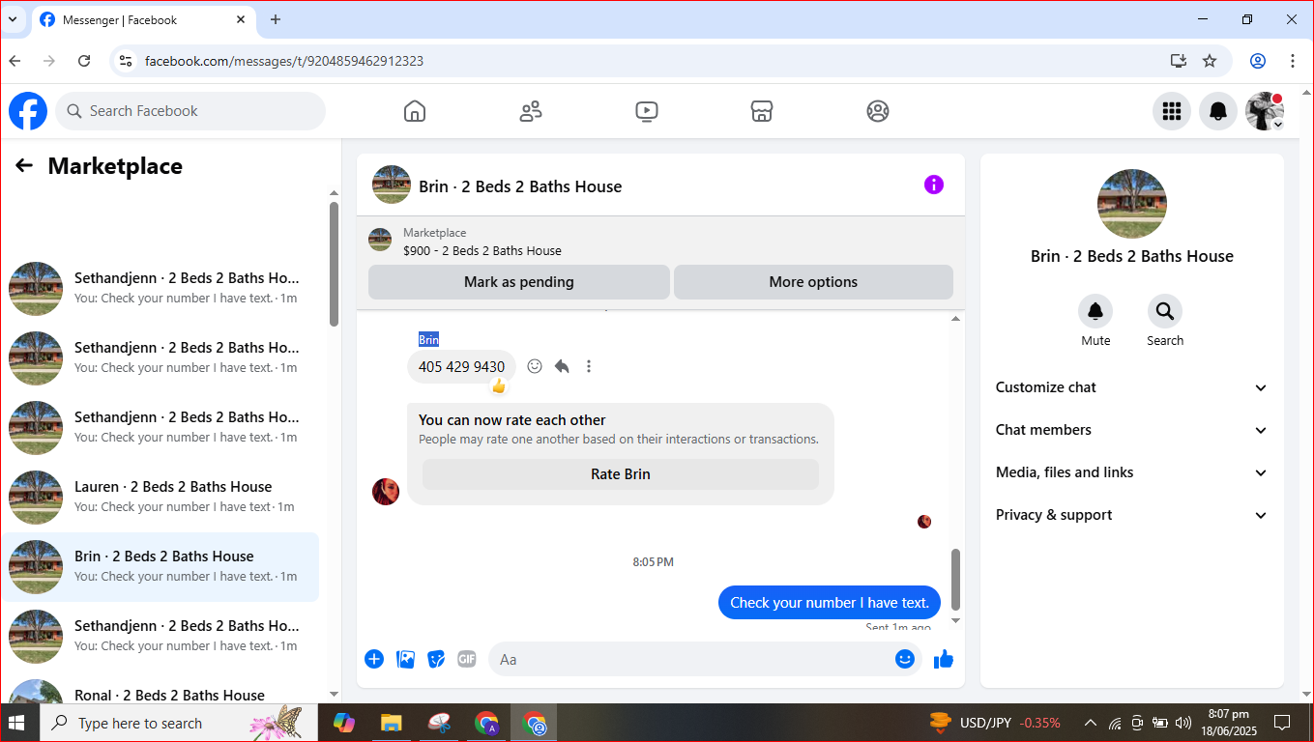Open the purple conversation information icon
The image size is (1314, 742).
tap(934, 185)
